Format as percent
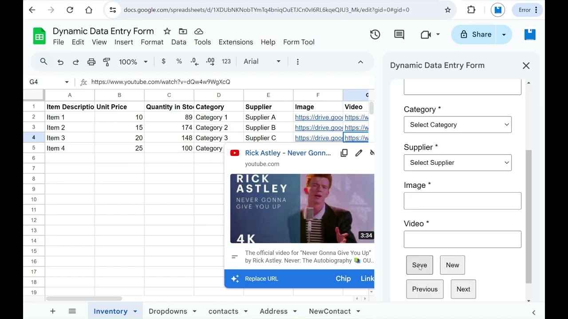Screen dimensions: 568x319 (x=179, y=62)
